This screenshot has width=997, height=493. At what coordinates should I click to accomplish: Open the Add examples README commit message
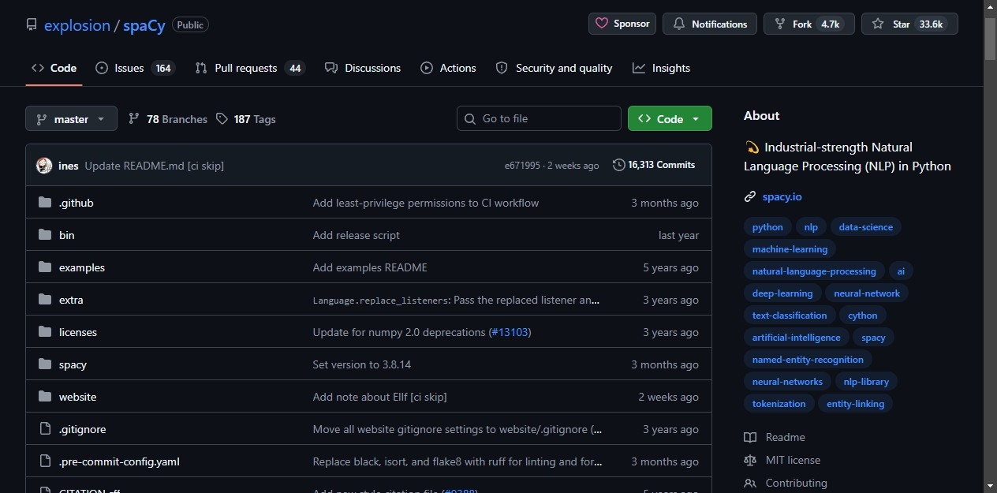(x=370, y=267)
